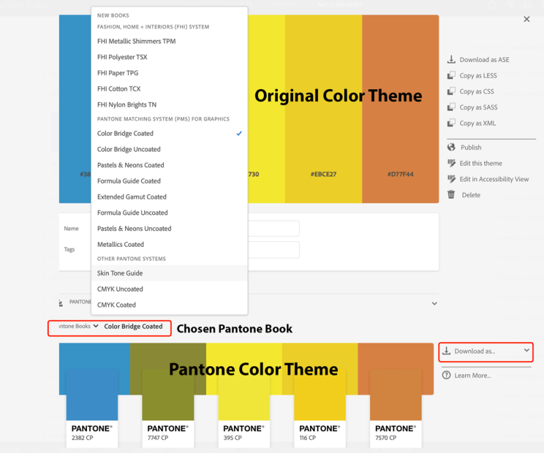Open Edit in Accessibility View
The width and height of the screenshot is (544, 453).
496,179
